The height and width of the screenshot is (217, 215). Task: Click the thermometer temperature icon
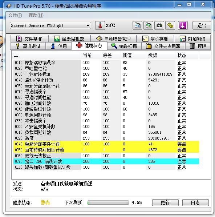[x=100, y=25]
